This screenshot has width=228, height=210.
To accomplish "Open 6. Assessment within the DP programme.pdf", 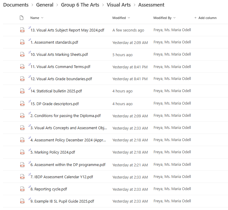I will [68, 165].
